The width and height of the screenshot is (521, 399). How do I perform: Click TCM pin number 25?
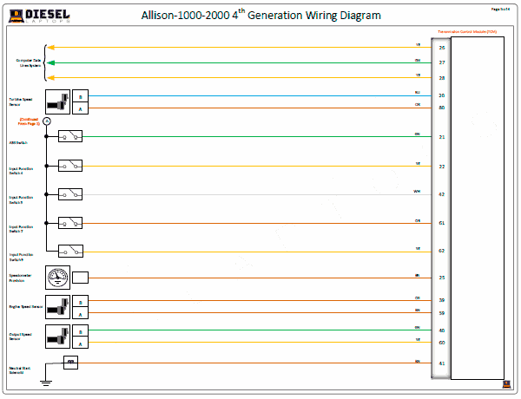[x=442, y=278]
